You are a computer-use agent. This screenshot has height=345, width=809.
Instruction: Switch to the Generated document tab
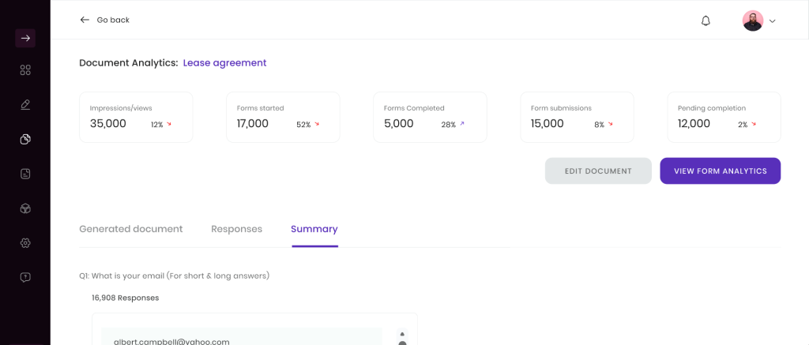(x=131, y=229)
